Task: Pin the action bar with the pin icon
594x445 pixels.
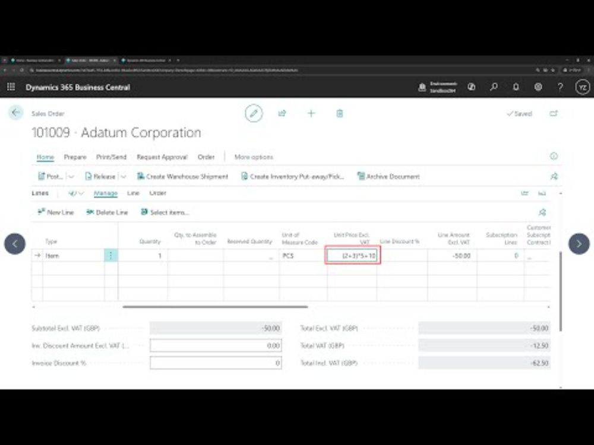Action: [554, 176]
